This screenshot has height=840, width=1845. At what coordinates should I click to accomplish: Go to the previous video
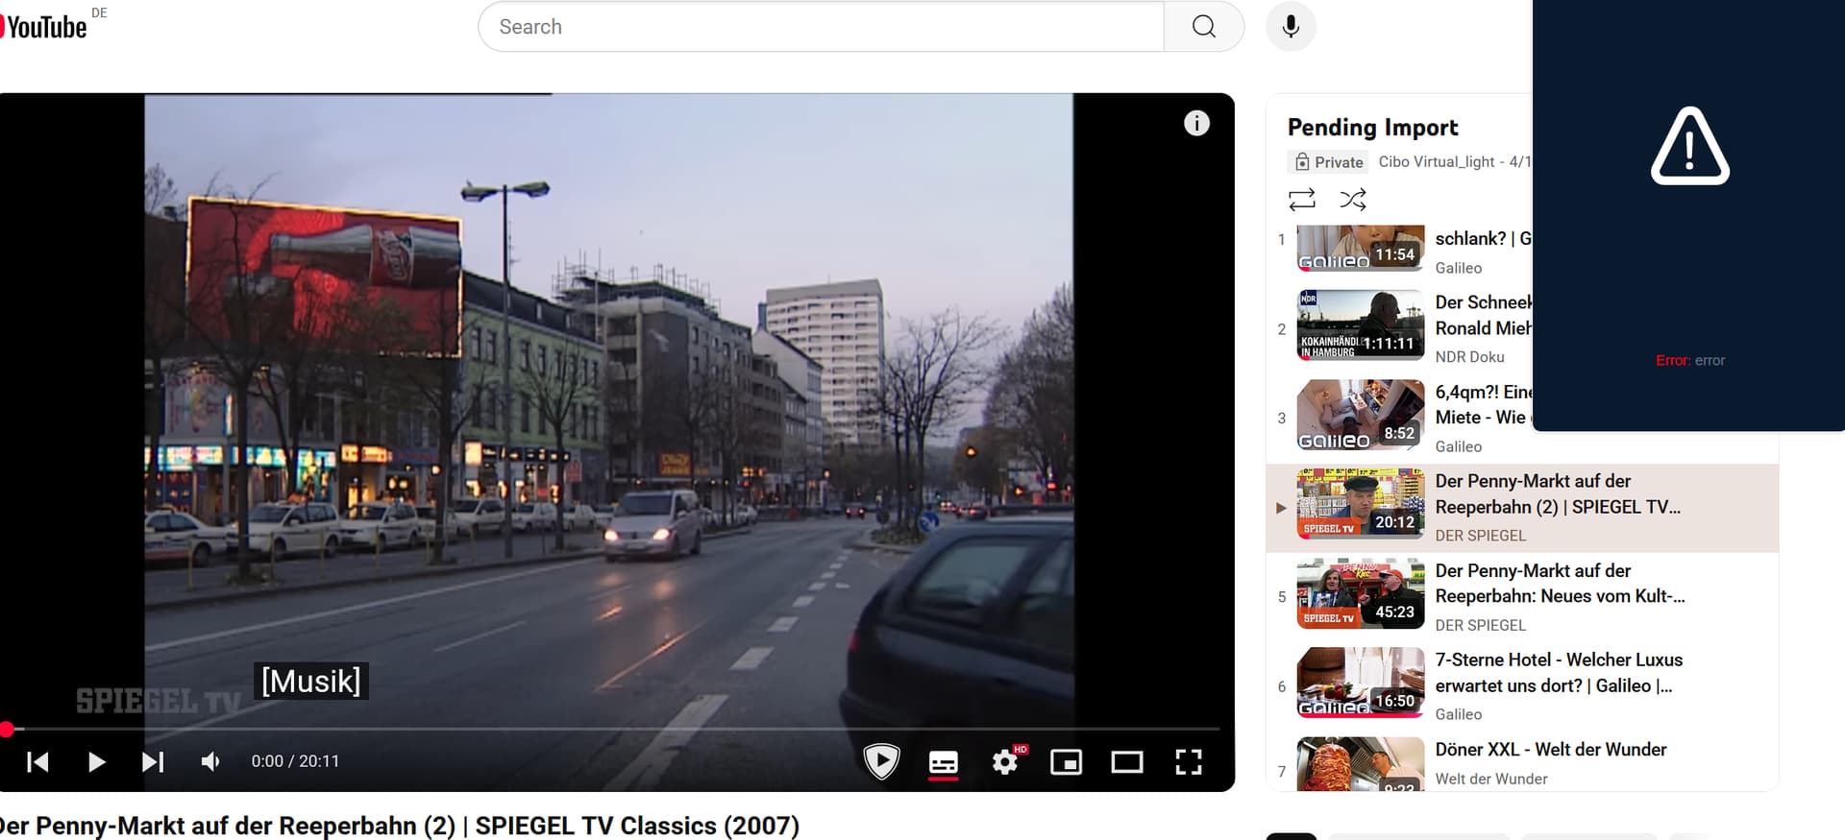pos(38,761)
